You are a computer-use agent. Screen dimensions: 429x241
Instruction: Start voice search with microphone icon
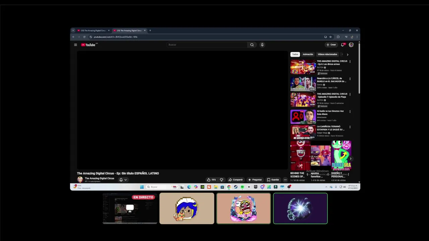[262, 45]
